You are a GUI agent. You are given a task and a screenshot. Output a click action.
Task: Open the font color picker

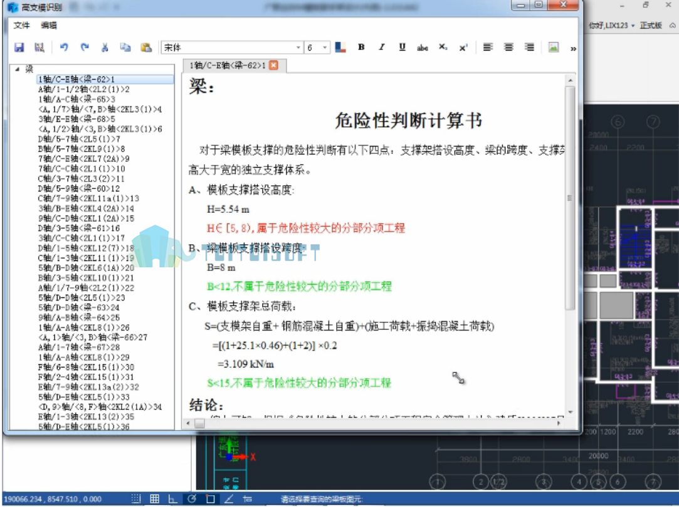pyautogui.click(x=340, y=47)
